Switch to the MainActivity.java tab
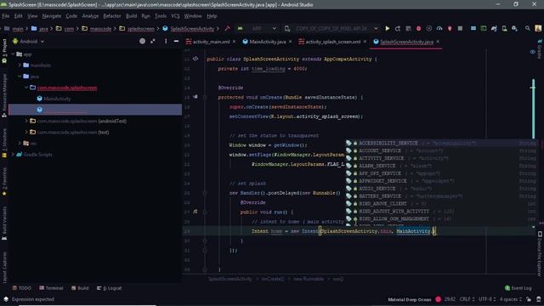This screenshot has width=544, height=306. pos(268,42)
